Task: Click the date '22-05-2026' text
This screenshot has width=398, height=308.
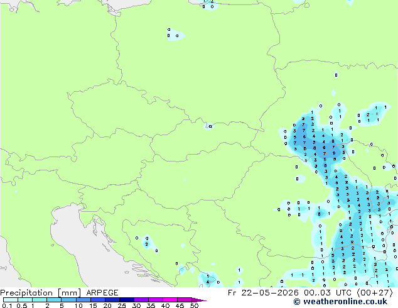Action: (270, 293)
